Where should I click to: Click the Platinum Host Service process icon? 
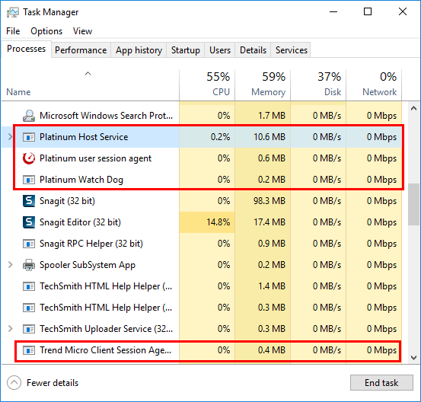[x=29, y=137]
